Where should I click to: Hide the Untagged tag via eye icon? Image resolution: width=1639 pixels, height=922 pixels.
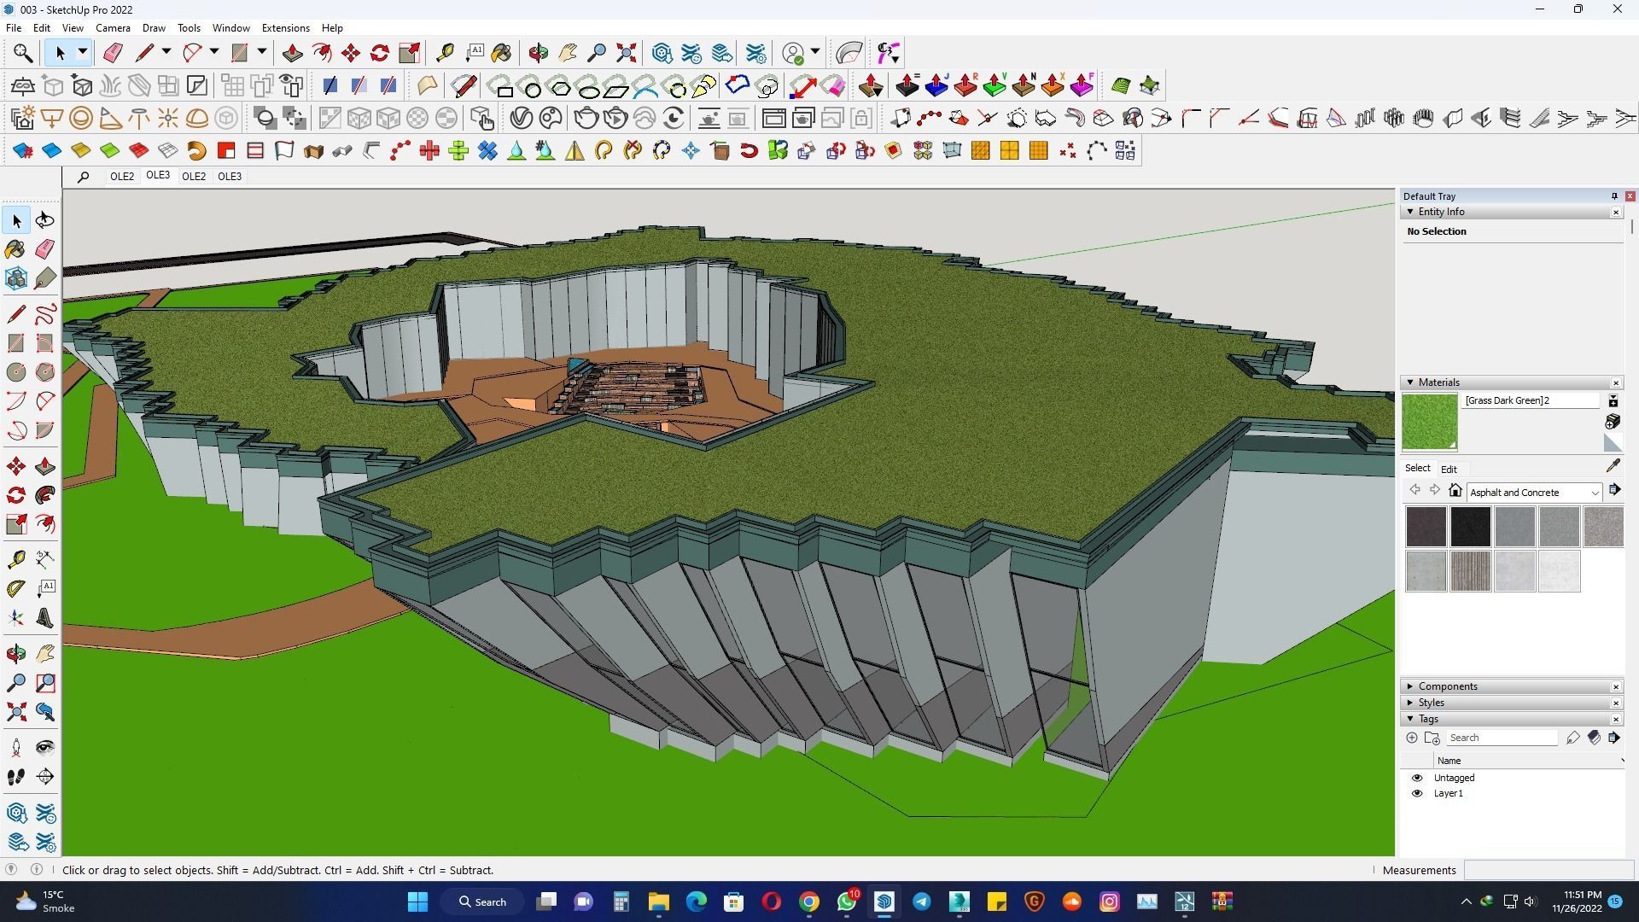point(1417,778)
